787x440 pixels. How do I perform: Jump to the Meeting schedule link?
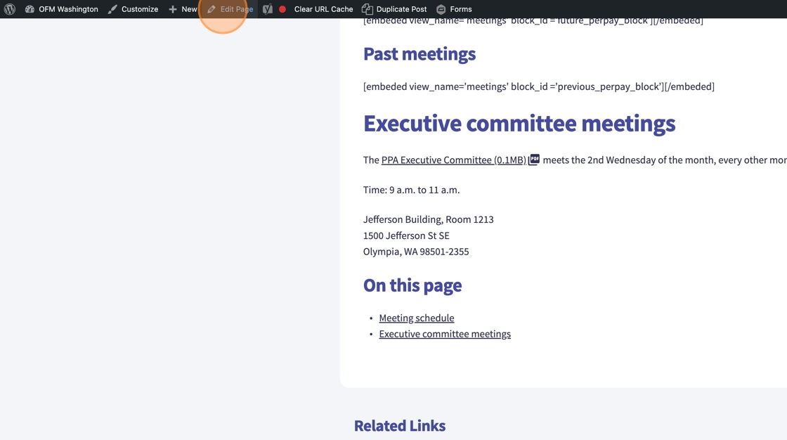416,318
